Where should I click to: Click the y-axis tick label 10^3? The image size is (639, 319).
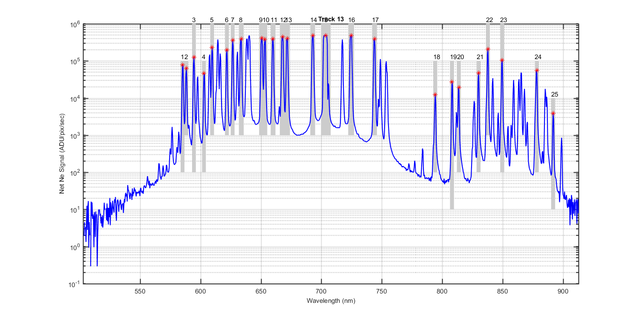coord(76,135)
